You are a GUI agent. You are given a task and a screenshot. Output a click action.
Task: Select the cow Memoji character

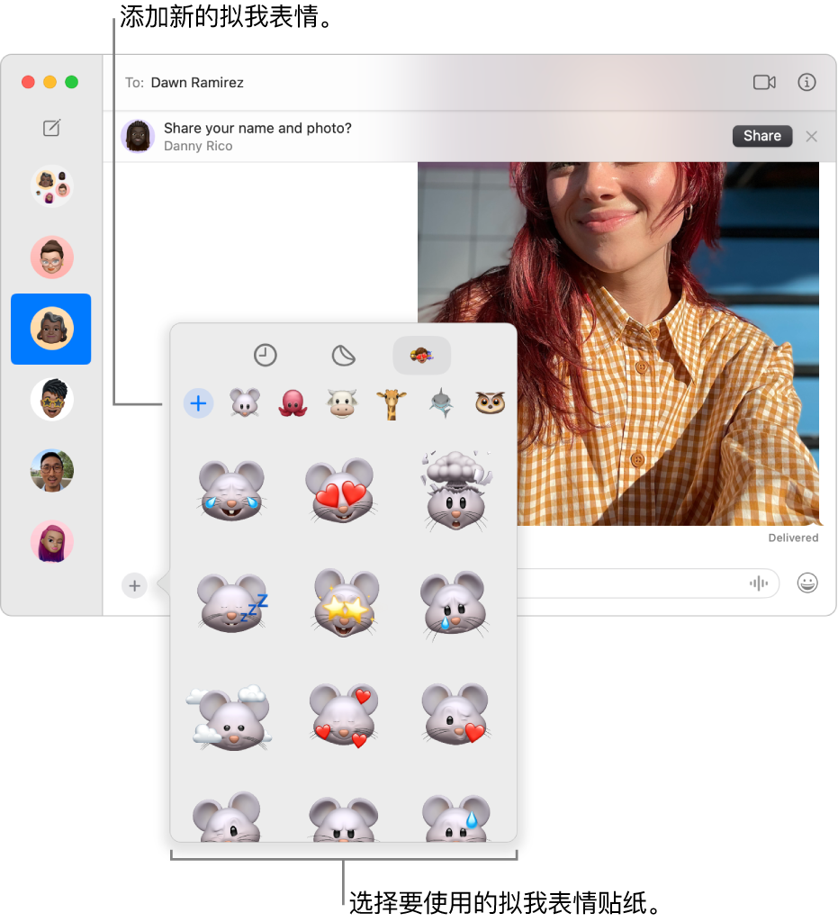342,403
